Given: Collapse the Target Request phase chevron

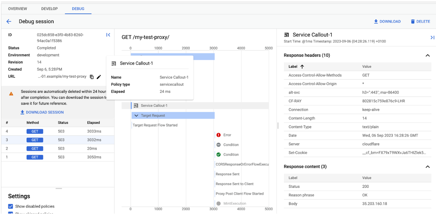Looking at the screenshot, I should 136,115.
